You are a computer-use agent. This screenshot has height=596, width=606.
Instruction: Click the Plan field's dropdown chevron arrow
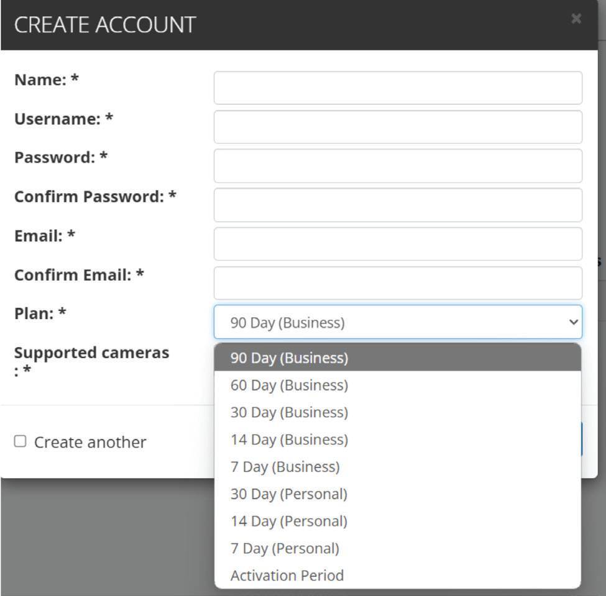572,322
